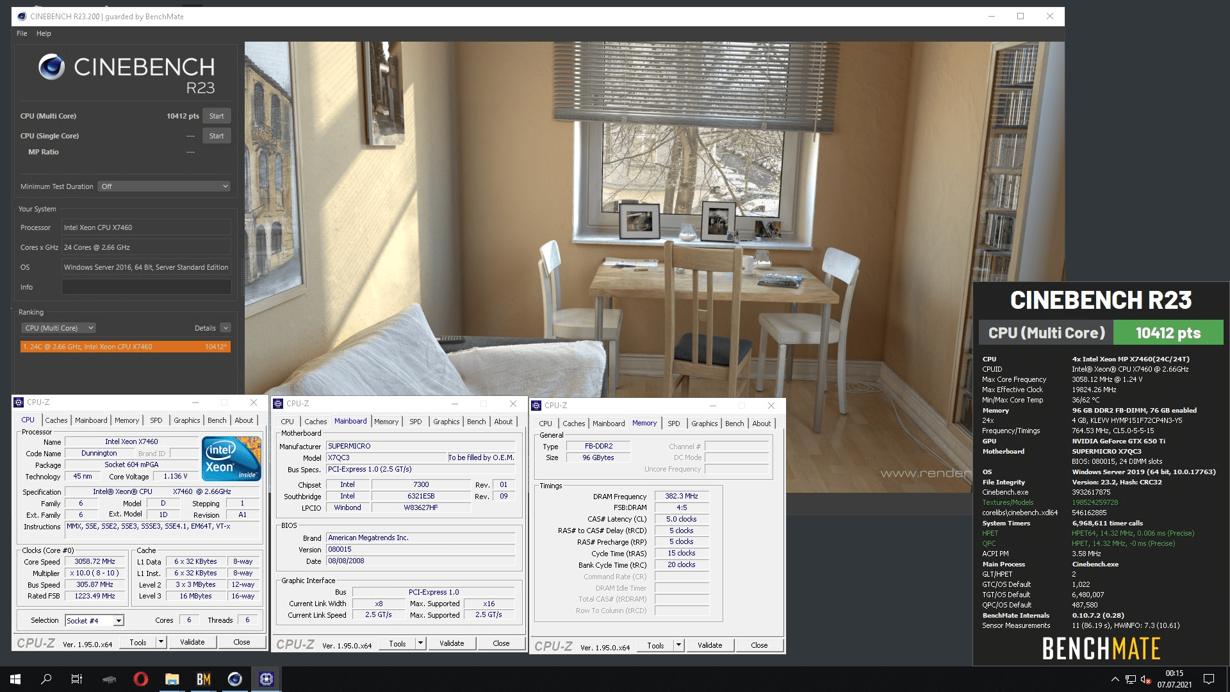The width and height of the screenshot is (1230, 692).
Task: Switch to Cinebench taskbar icon
Action: coord(235,679)
